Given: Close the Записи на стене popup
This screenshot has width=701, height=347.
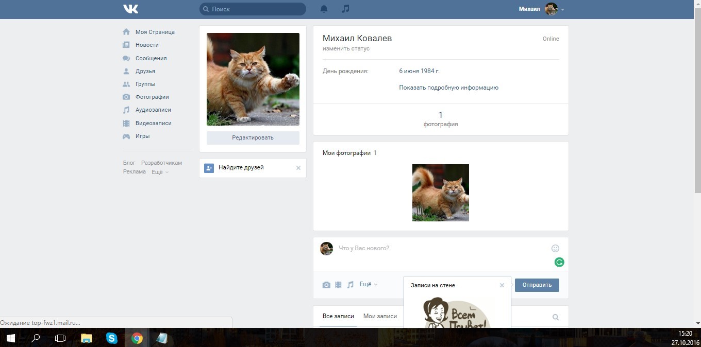Looking at the screenshot, I should coord(502,285).
